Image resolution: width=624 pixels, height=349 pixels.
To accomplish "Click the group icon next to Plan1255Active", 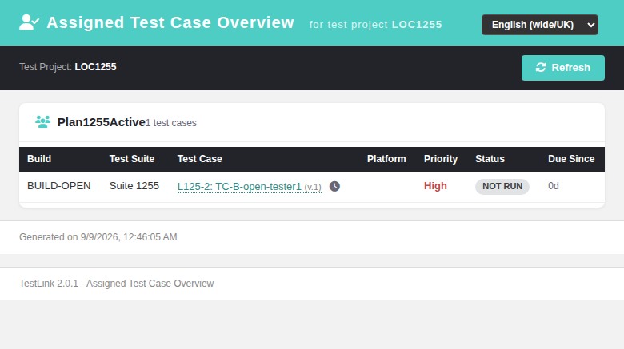I will coord(42,121).
